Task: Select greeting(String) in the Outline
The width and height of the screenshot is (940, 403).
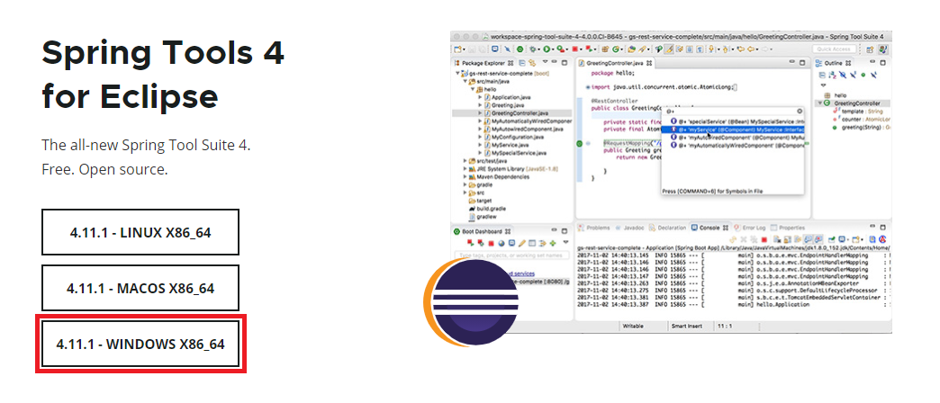Action: tap(861, 127)
